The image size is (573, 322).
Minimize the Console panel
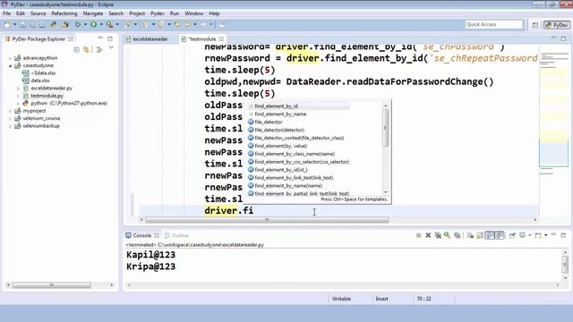coord(553,234)
